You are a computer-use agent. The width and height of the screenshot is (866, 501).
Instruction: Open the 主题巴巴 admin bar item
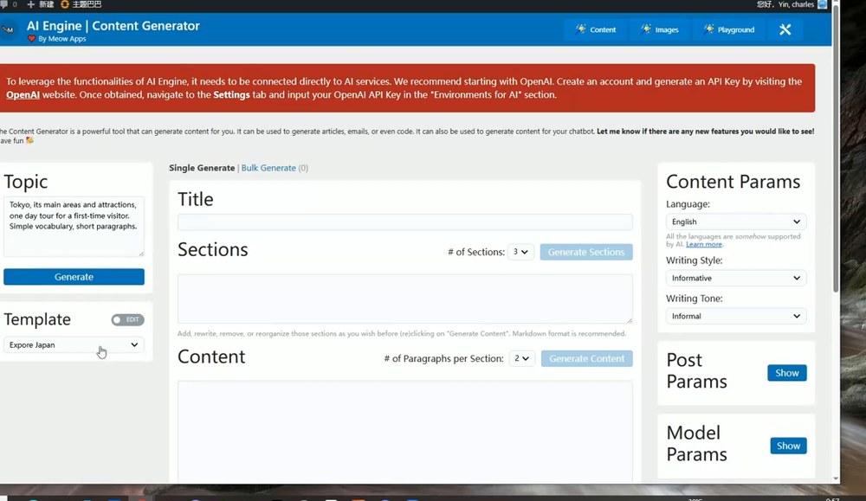pyautogui.click(x=81, y=4)
